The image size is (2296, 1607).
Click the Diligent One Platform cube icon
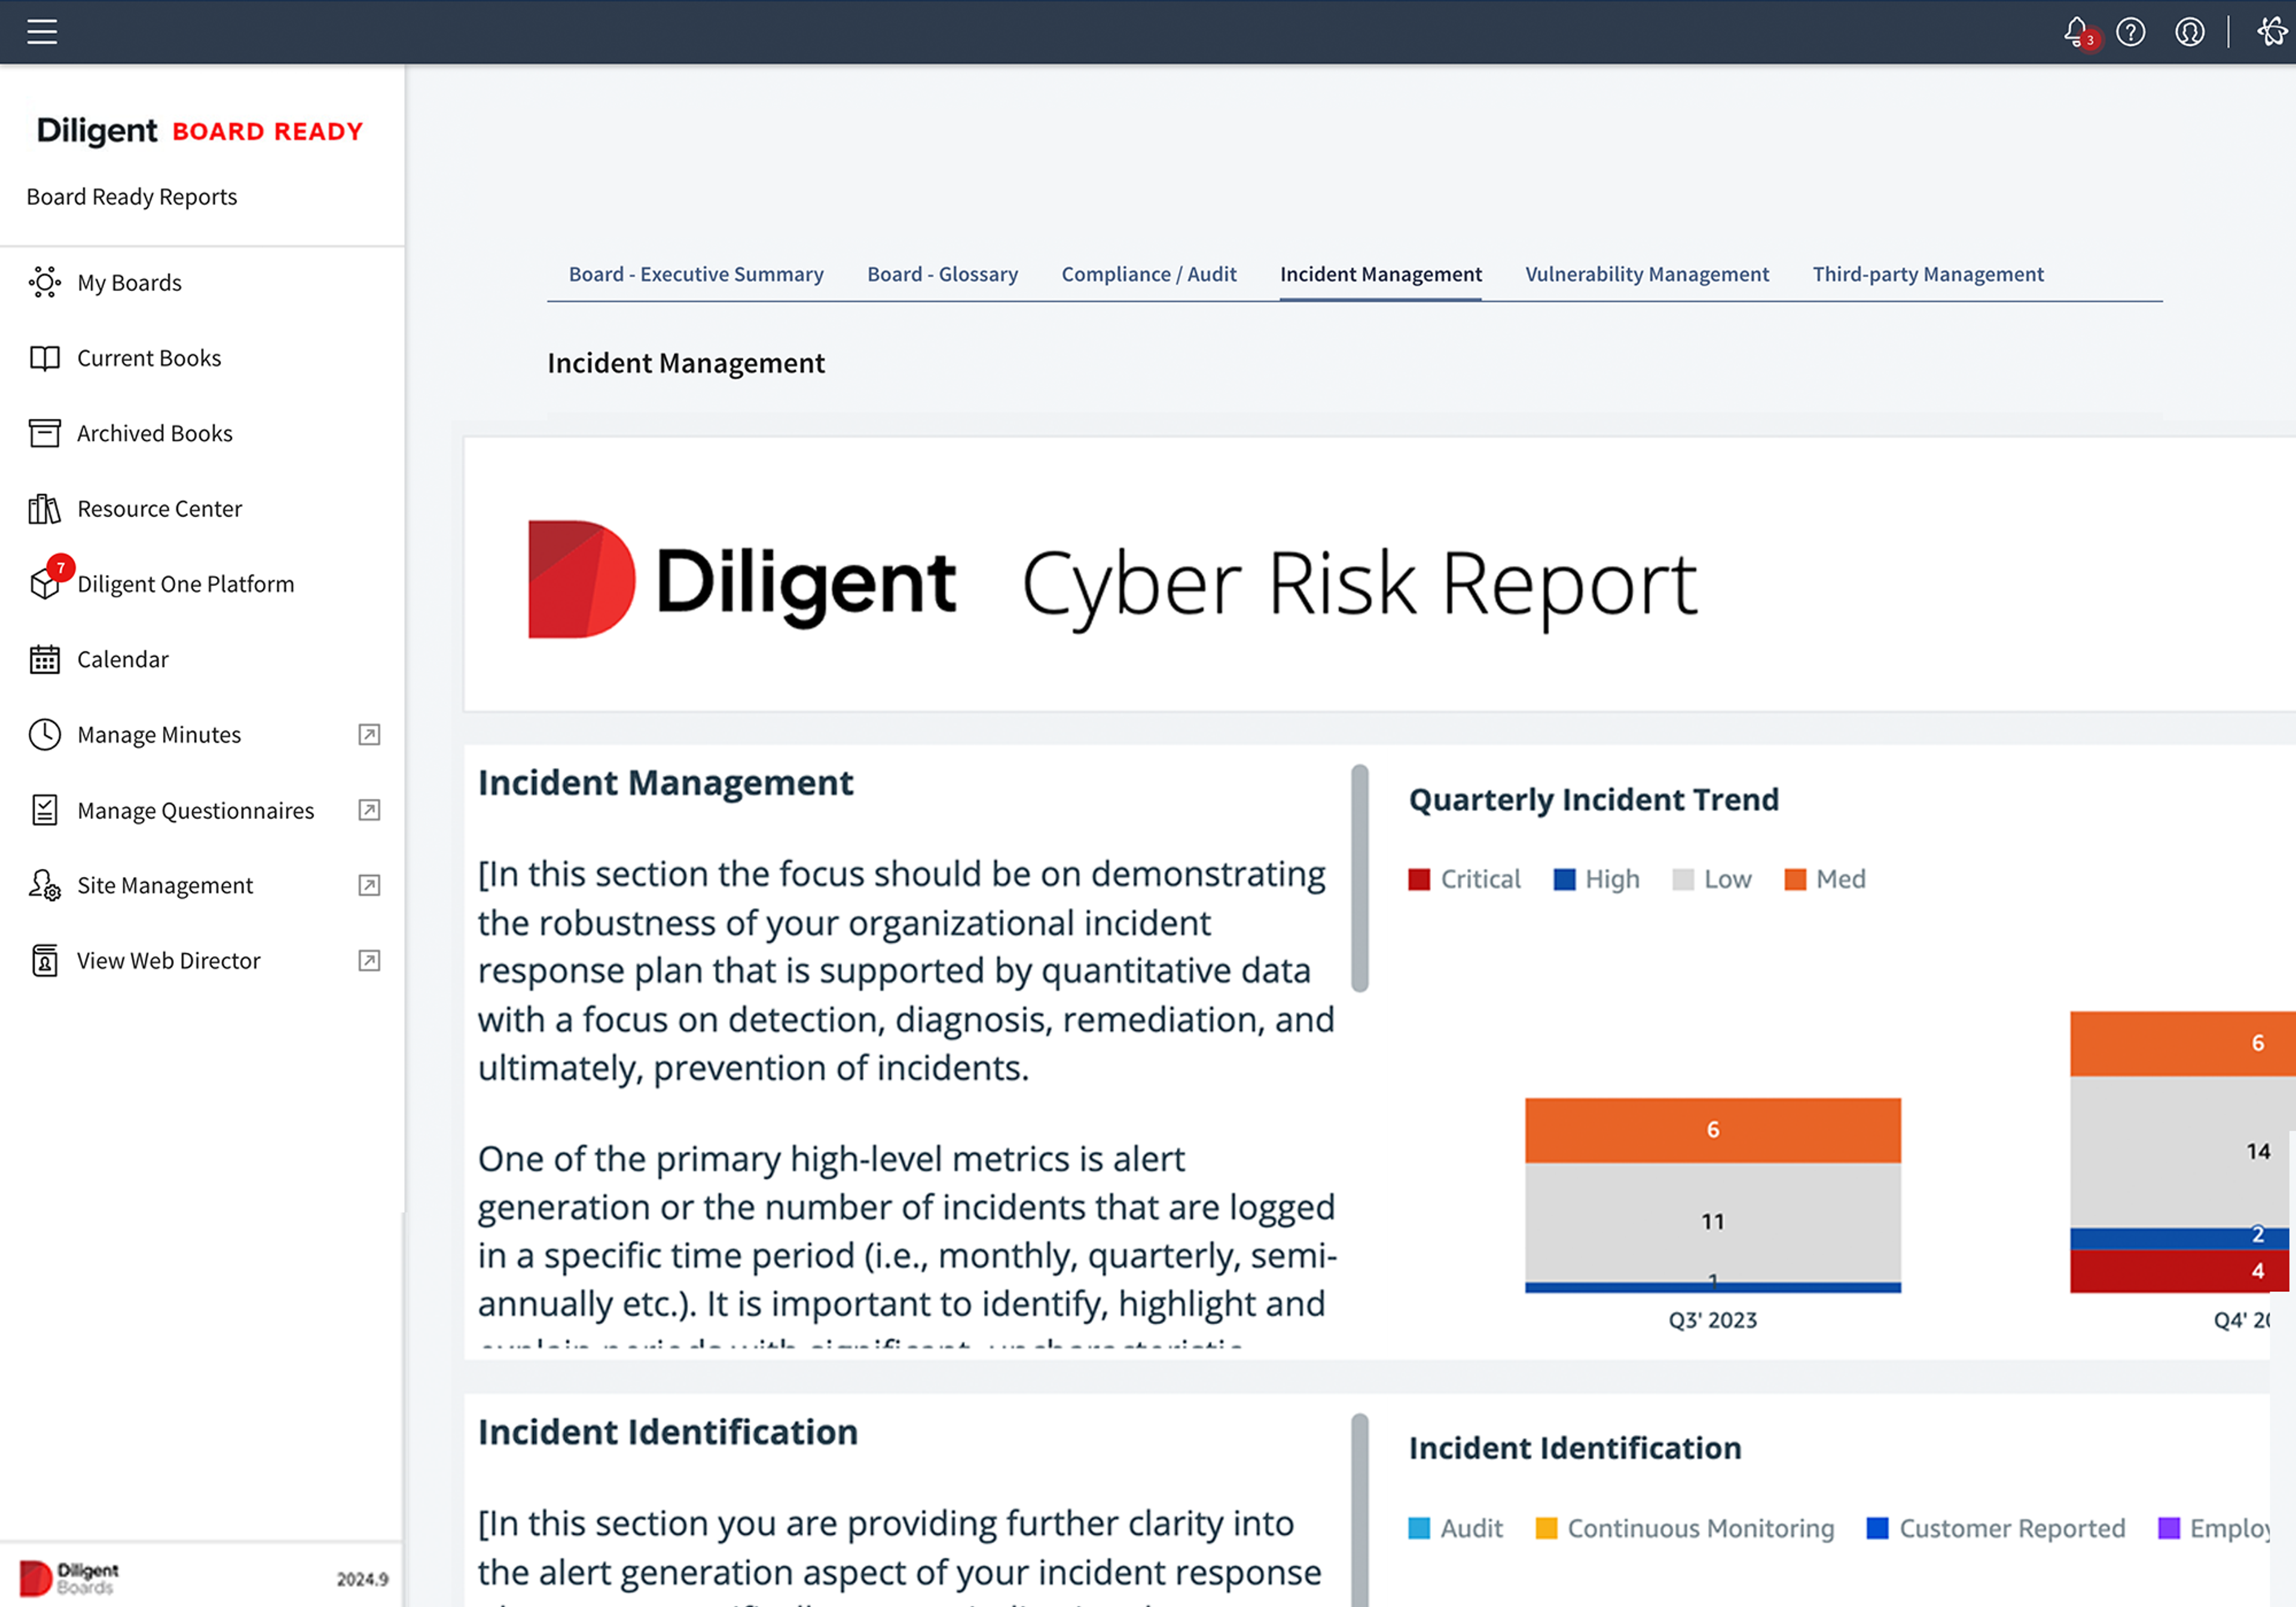click(45, 583)
